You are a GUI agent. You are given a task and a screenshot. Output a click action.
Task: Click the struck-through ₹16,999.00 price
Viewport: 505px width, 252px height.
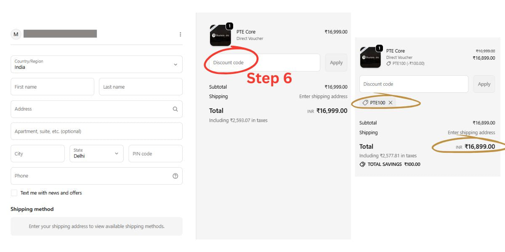(485, 51)
